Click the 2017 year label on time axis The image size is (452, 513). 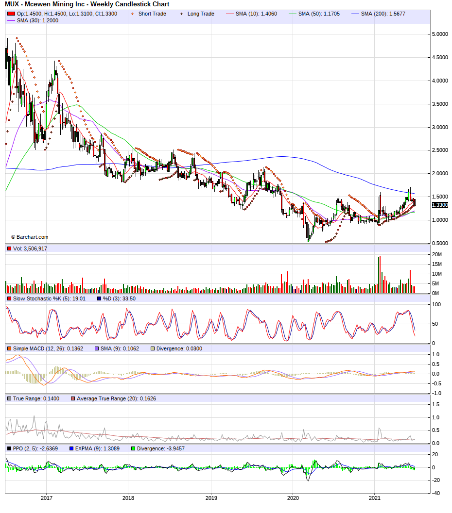click(x=47, y=498)
